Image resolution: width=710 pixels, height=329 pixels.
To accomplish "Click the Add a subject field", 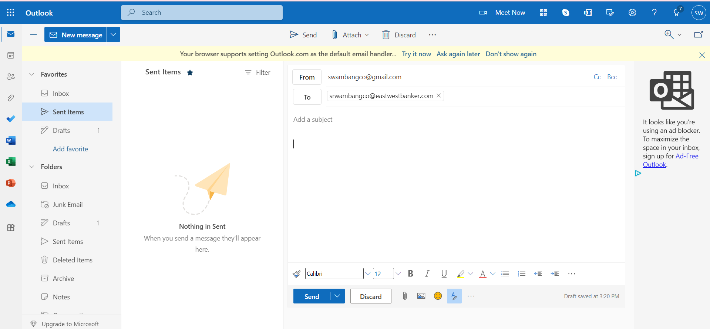I will (x=455, y=120).
